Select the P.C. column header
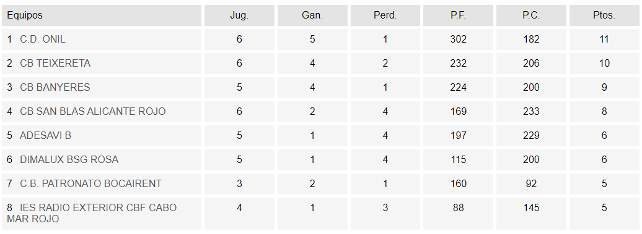The height and width of the screenshot is (234, 642). (x=531, y=15)
